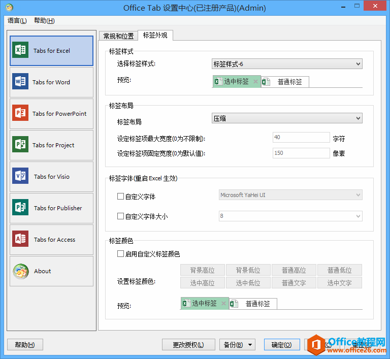Switch to 常规和位置 tab

pos(118,36)
